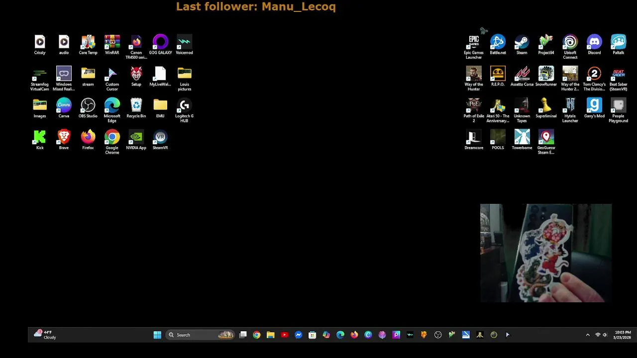Select the Way of the Hunter 2 icon
The image size is (637, 358).
(x=570, y=79)
